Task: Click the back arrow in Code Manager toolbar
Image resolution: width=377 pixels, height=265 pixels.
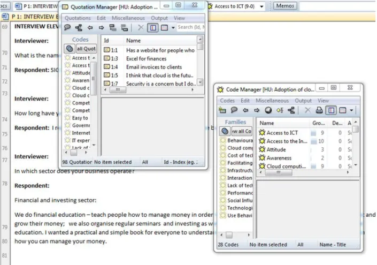Action: (245, 110)
